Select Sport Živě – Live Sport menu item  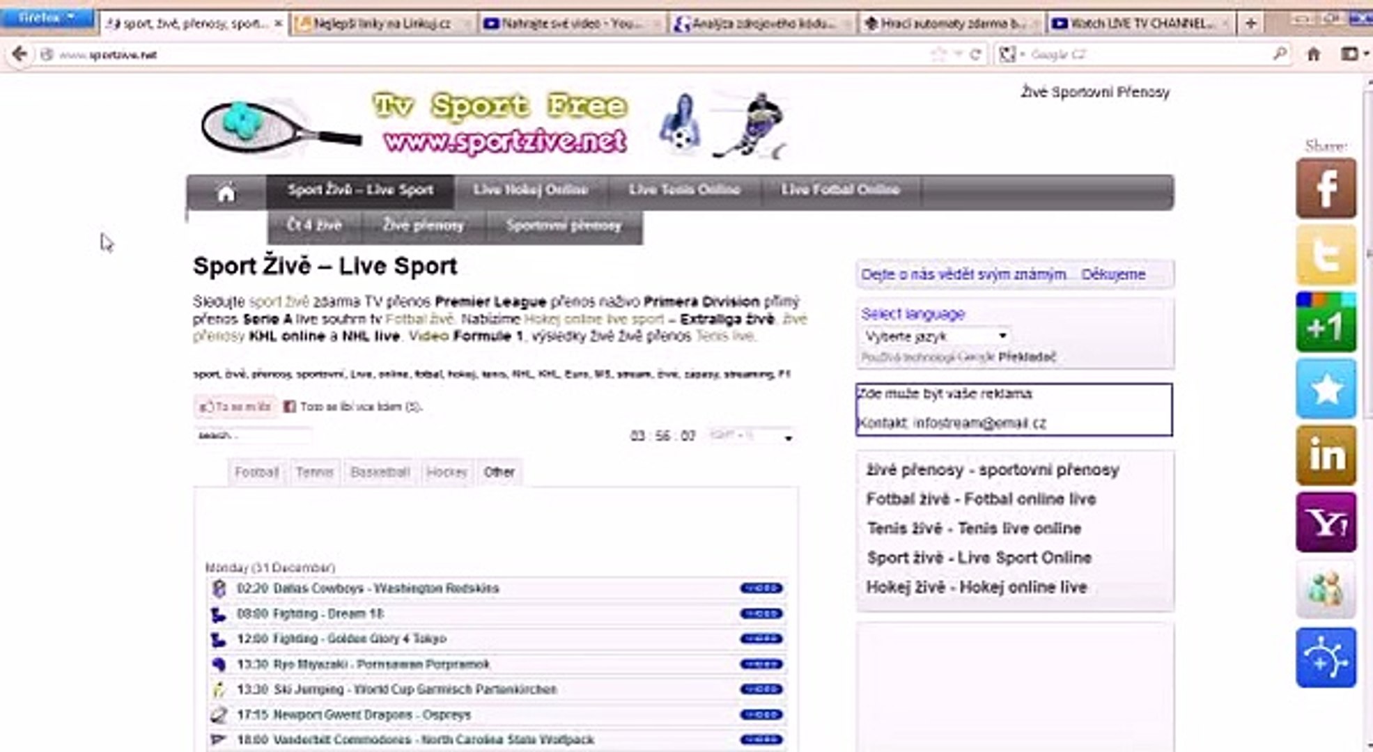coord(360,190)
